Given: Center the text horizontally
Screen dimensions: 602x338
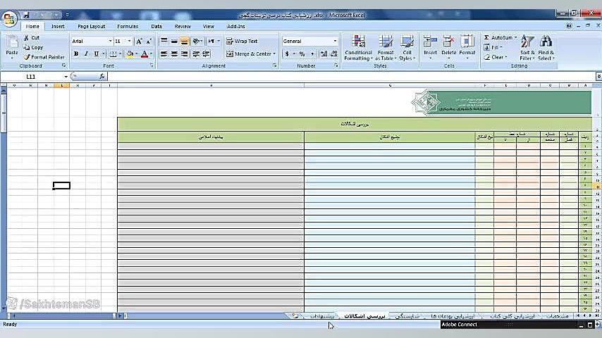Looking at the screenshot, I should click(174, 54).
